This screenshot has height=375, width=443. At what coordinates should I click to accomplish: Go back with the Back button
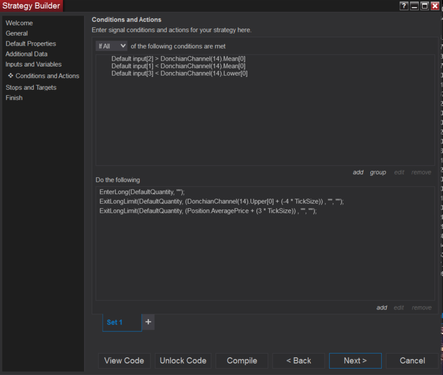[298, 360]
